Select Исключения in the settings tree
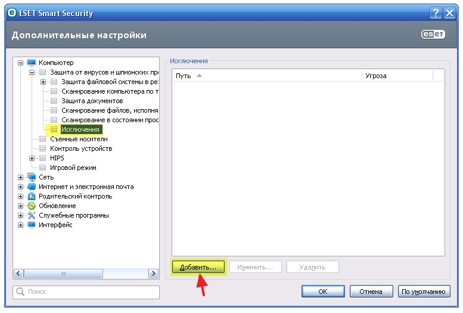463x313 pixels. (x=80, y=129)
